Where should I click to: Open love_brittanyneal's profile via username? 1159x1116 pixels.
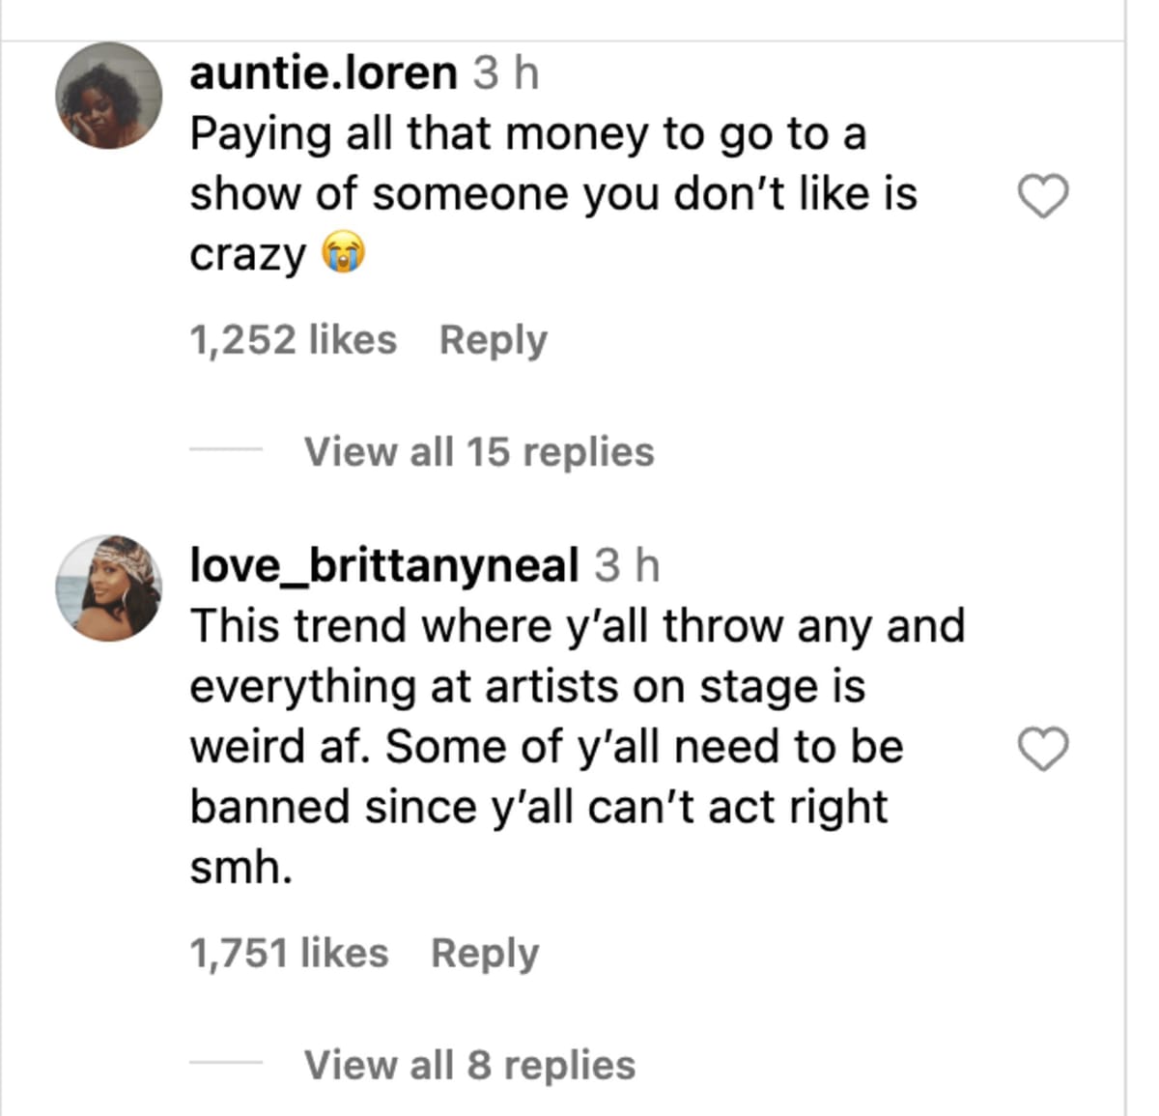[x=386, y=565]
